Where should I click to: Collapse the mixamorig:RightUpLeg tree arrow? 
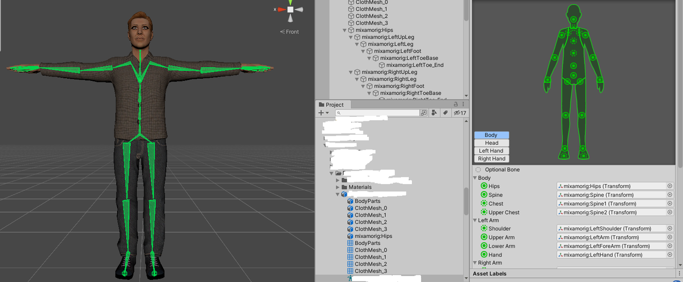click(x=351, y=72)
